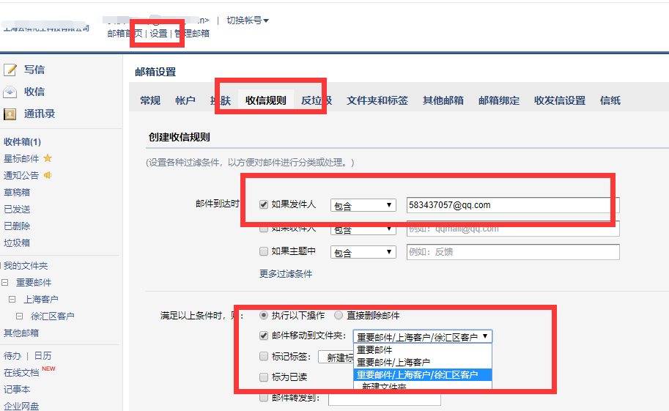Image resolution: width=669 pixels, height=411 pixels.
Task: Click the sender email address input field
Action: (513, 205)
